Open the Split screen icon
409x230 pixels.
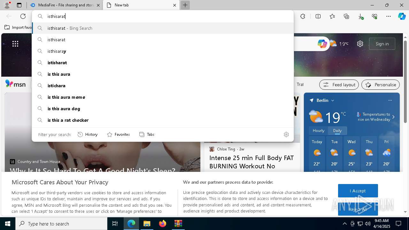point(318,16)
